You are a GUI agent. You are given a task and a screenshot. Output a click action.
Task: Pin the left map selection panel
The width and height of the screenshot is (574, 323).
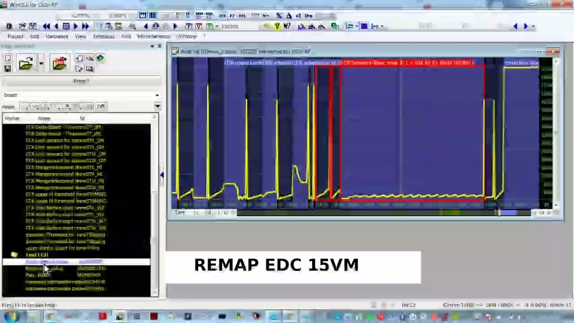point(152,46)
